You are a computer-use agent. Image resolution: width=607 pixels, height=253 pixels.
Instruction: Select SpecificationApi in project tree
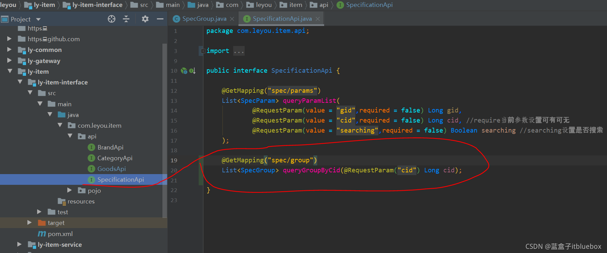coord(120,179)
